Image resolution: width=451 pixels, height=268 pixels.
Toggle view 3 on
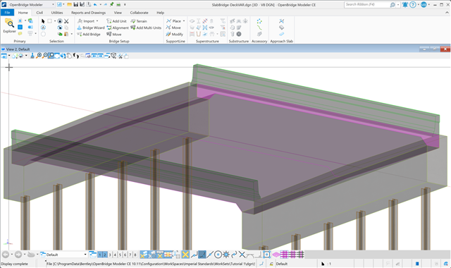point(110,255)
